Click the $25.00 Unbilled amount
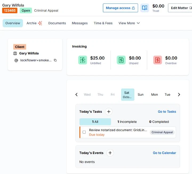 click(x=97, y=58)
